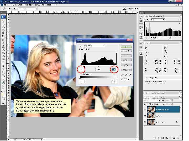Select the Hand tool

(x=3, y=85)
